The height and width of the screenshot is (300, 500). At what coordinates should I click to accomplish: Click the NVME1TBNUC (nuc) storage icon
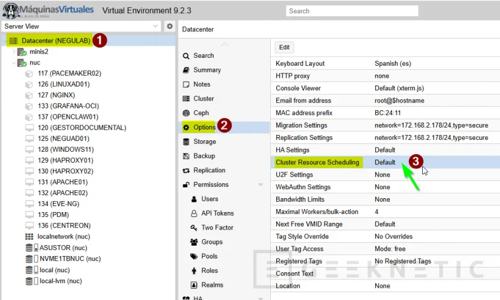(x=31, y=258)
